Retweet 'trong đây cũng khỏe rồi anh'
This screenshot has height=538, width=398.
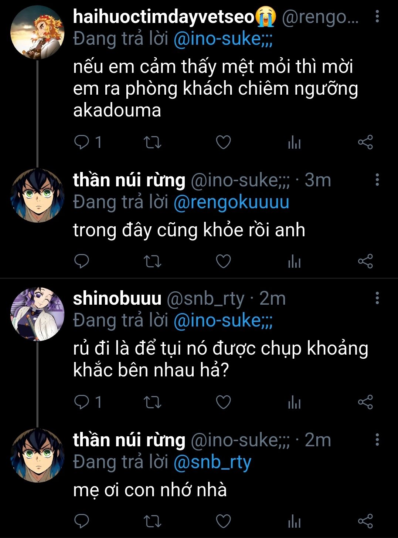coord(152,261)
